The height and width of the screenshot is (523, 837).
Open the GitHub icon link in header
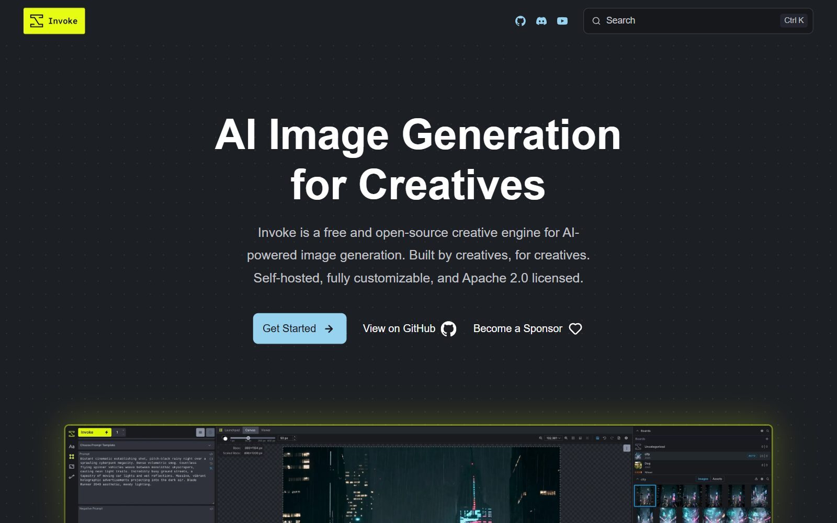521,21
